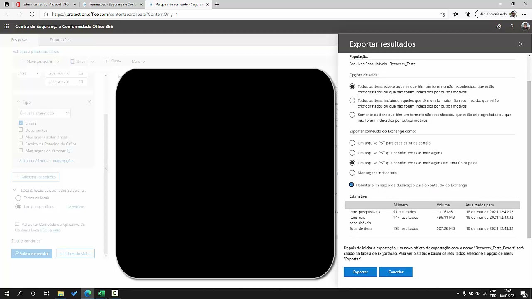This screenshot has width=532, height=299.
Task: Remove the Tipo condition with X
Action: coord(89,102)
